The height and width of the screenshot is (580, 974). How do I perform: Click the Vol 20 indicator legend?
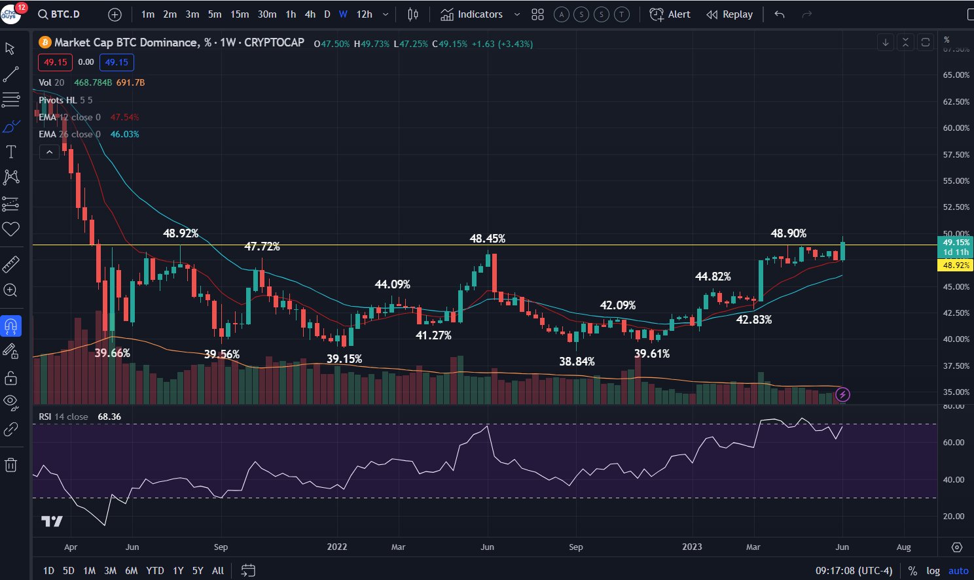[x=51, y=82]
